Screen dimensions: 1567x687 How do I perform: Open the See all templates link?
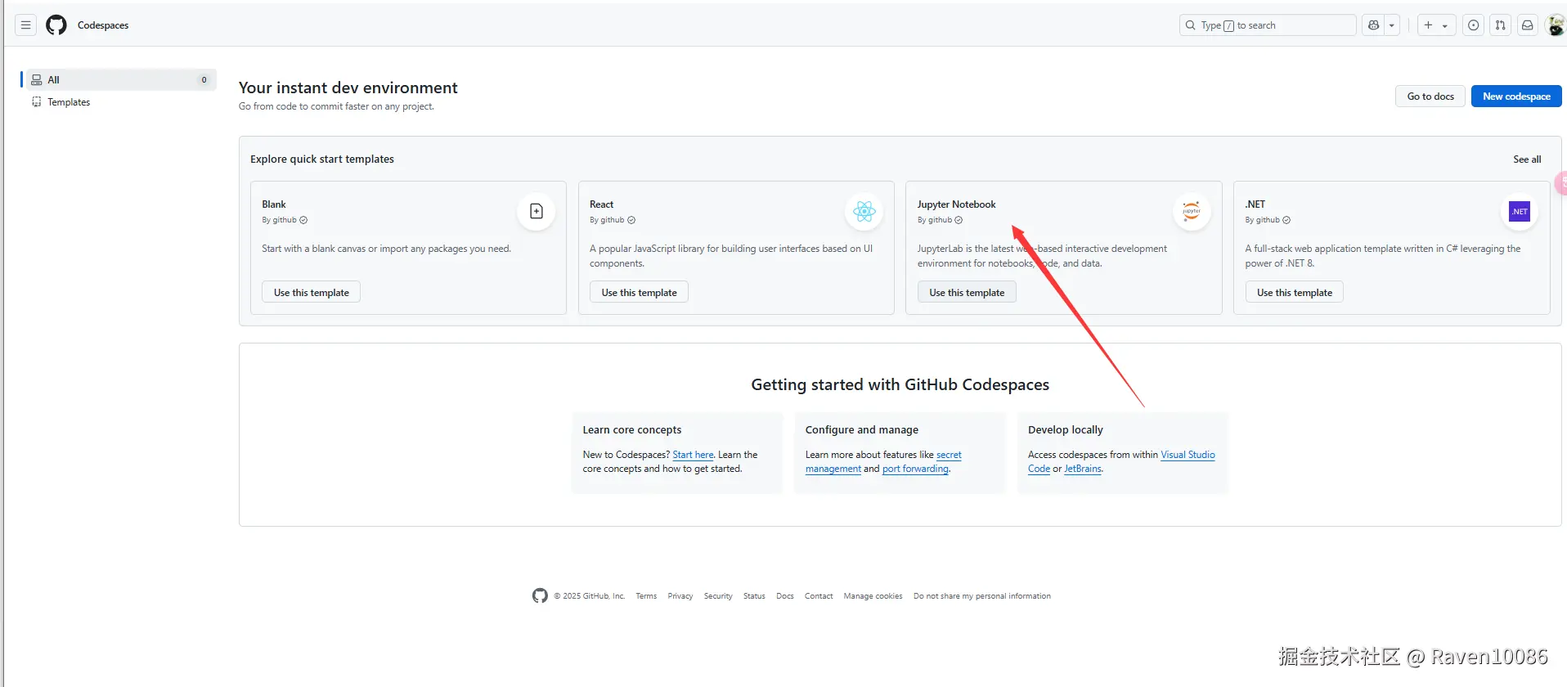(1527, 159)
